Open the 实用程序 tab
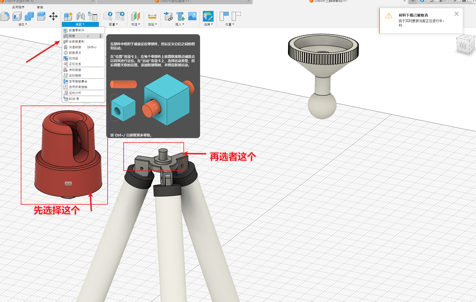 [x=18, y=7]
